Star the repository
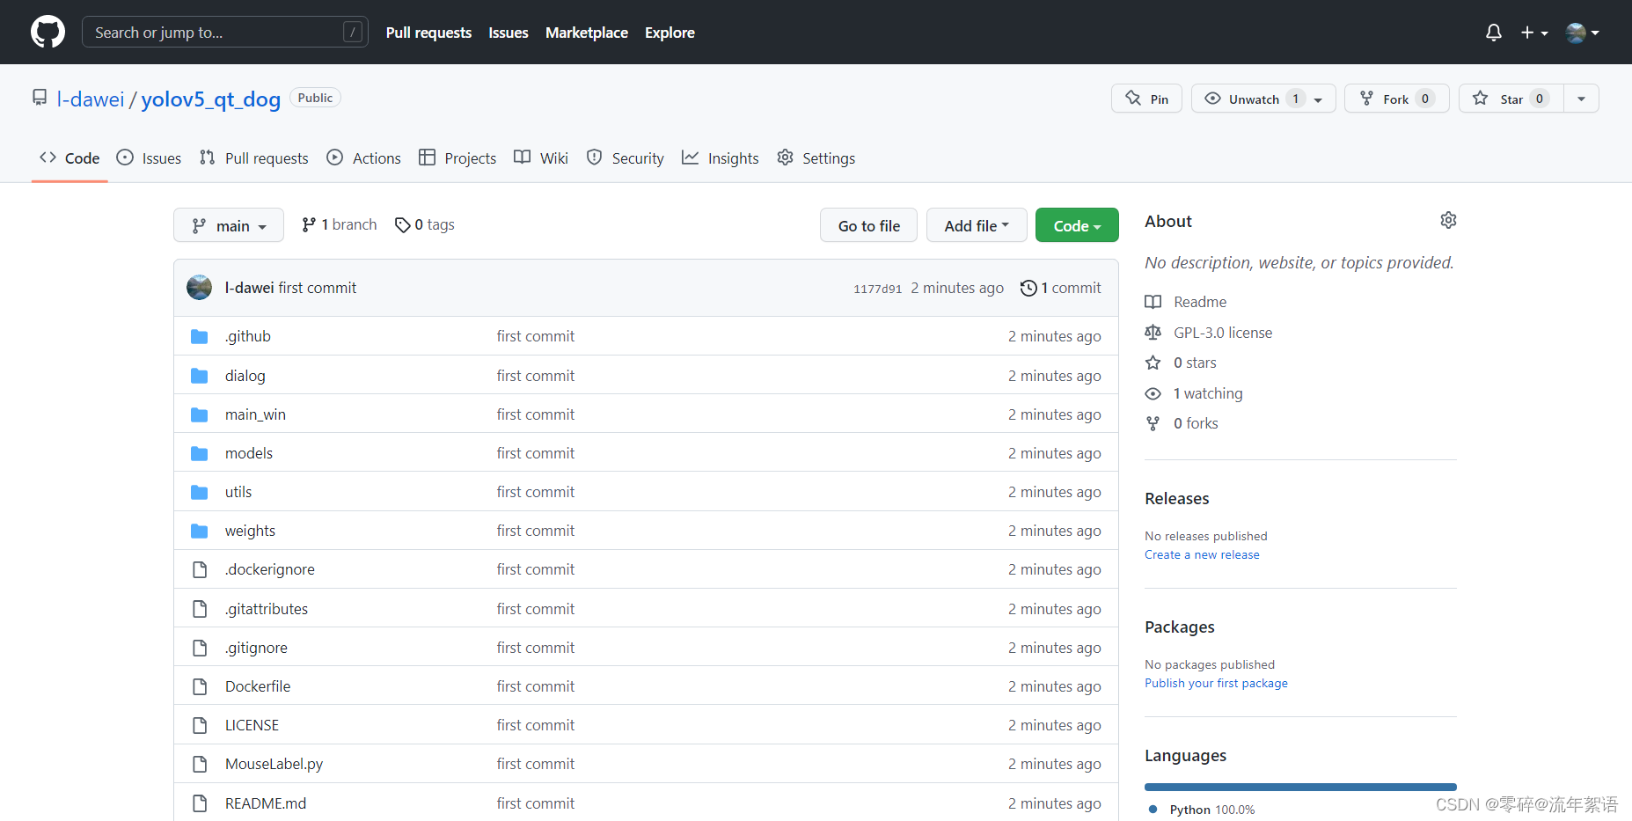This screenshot has height=821, width=1632. pyautogui.click(x=1511, y=99)
